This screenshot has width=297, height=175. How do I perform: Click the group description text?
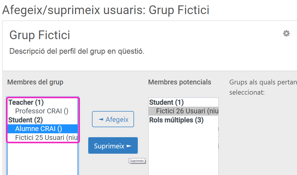(x=77, y=51)
